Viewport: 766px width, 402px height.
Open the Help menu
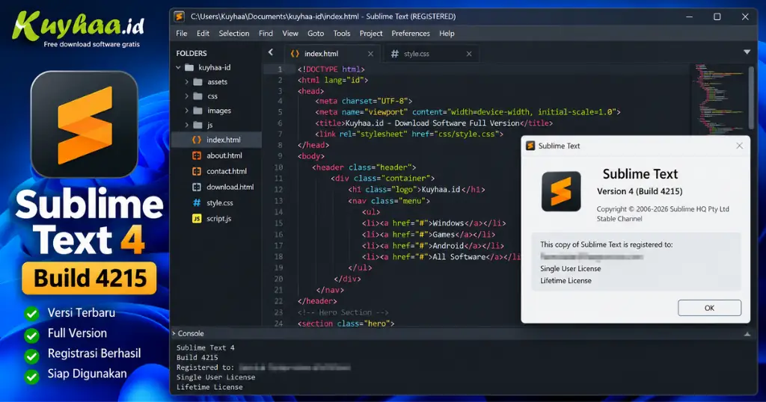coord(447,33)
